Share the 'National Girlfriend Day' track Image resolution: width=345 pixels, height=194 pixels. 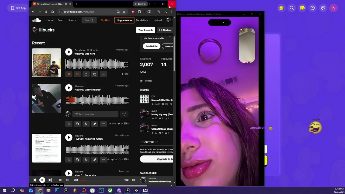(x=69, y=124)
